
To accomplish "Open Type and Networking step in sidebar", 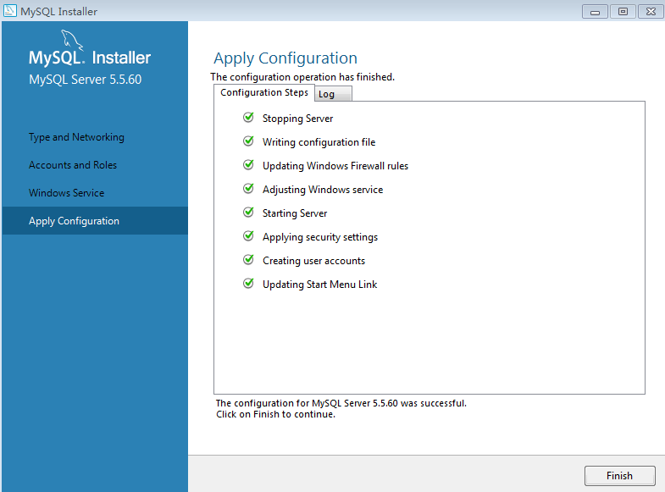I will click(76, 137).
